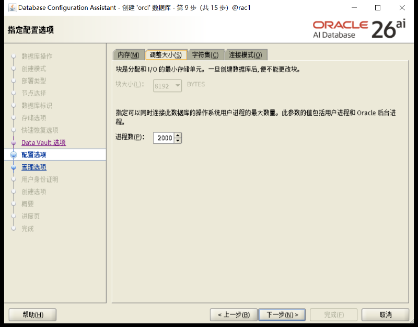
Task: Click the 配置选项 current step indicator circle
Action: coord(14,155)
